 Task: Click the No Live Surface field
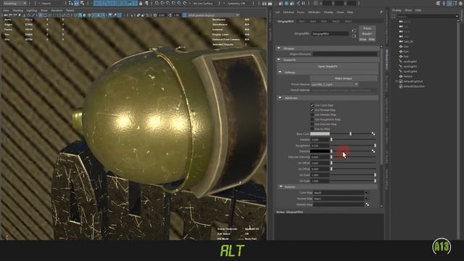[203, 3]
